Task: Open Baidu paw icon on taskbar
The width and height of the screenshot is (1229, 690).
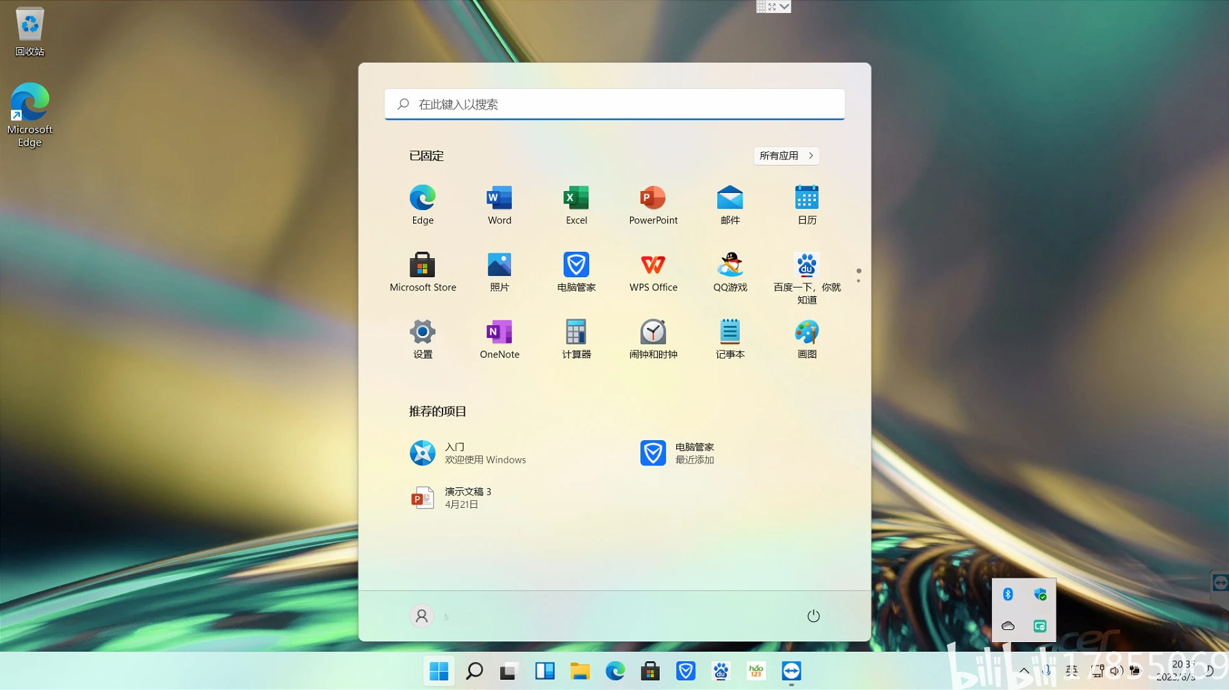Action: tap(721, 671)
